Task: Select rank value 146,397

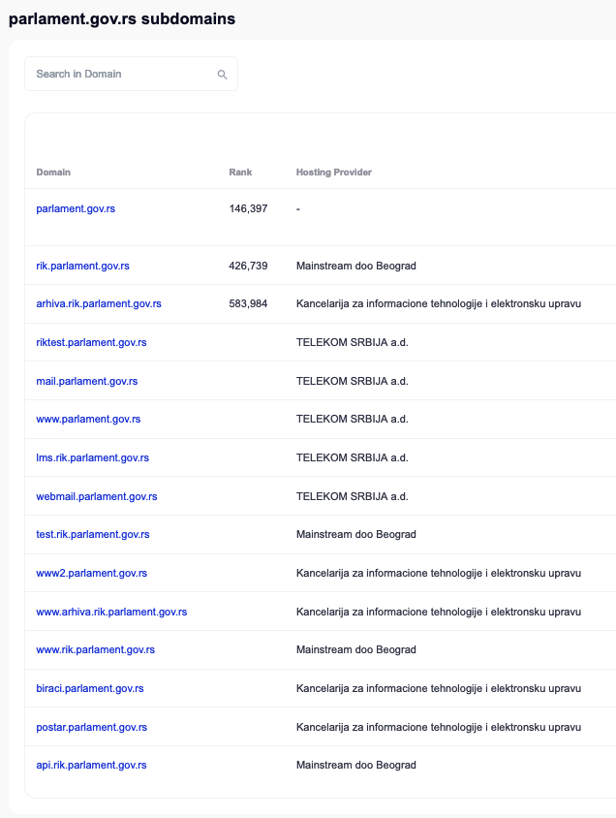Action: click(248, 208)
